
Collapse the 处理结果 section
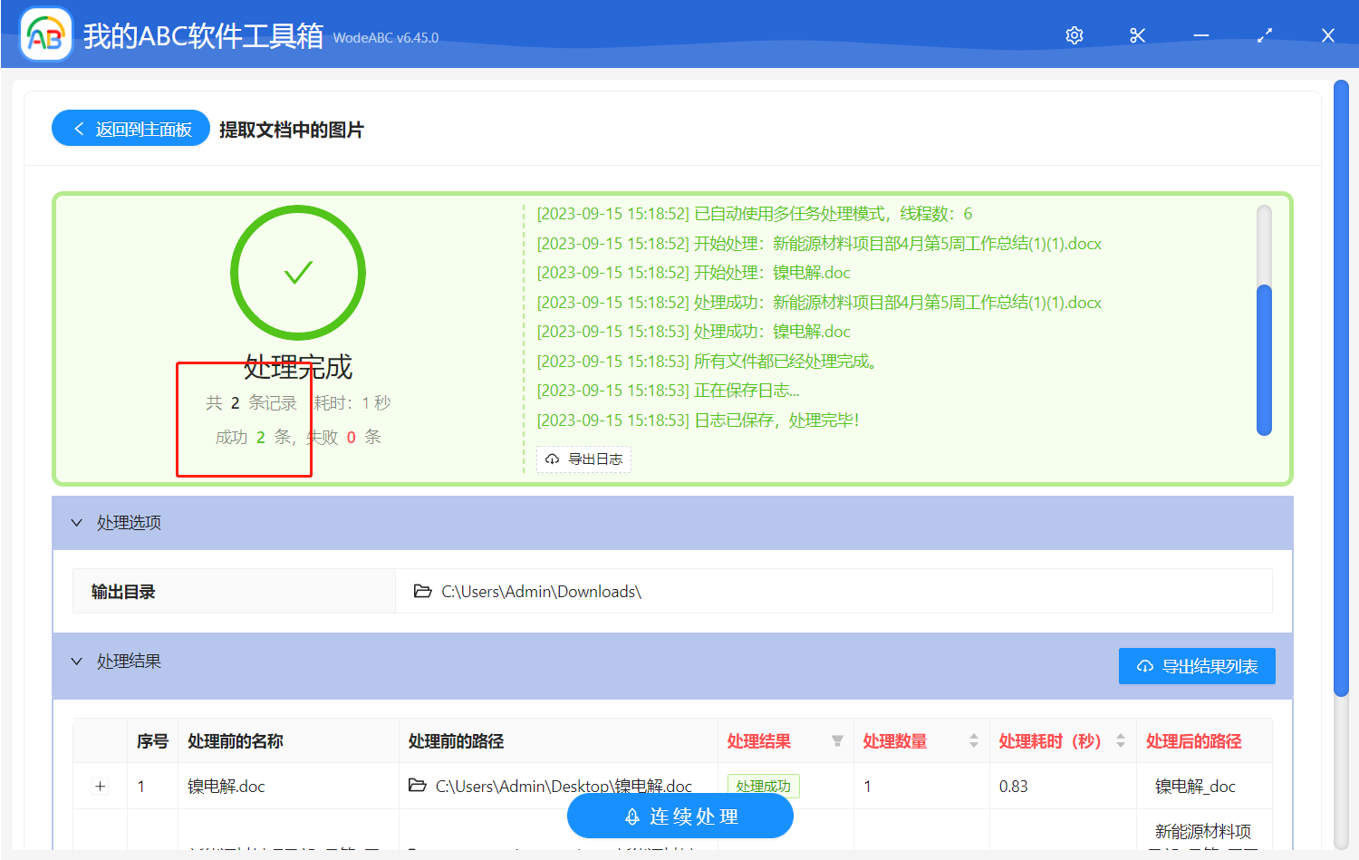pyautogui.click(x=76, y=662)
